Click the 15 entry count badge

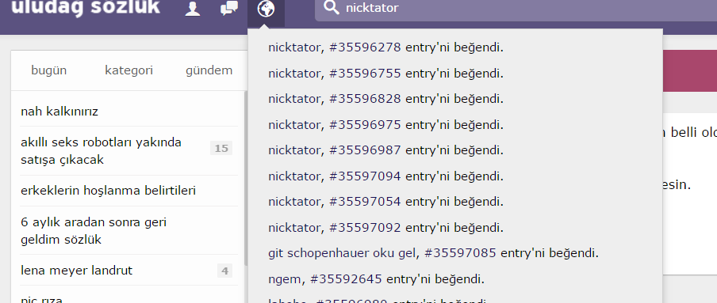point(221,148)
